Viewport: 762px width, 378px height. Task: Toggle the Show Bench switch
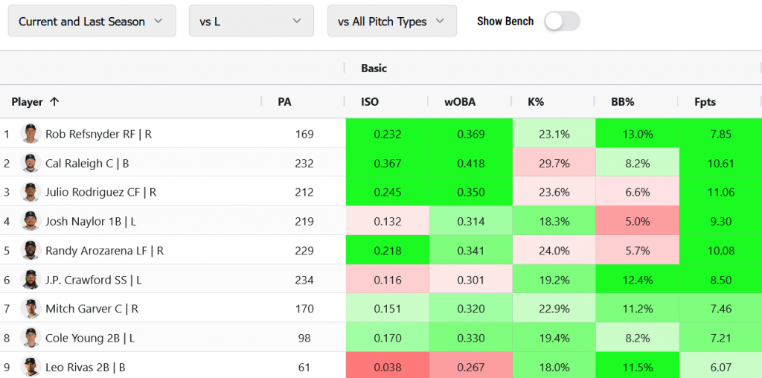click(562, 22)
